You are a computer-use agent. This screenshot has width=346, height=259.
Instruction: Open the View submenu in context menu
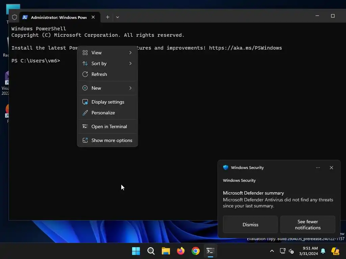[x=107, y=53]
